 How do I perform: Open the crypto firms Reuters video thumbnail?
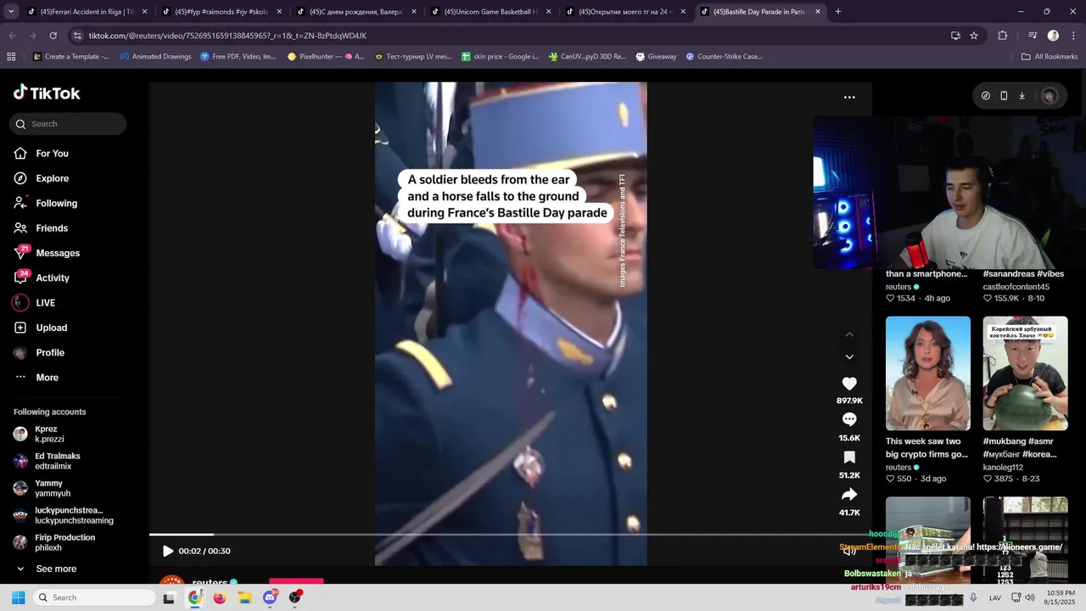928,373
